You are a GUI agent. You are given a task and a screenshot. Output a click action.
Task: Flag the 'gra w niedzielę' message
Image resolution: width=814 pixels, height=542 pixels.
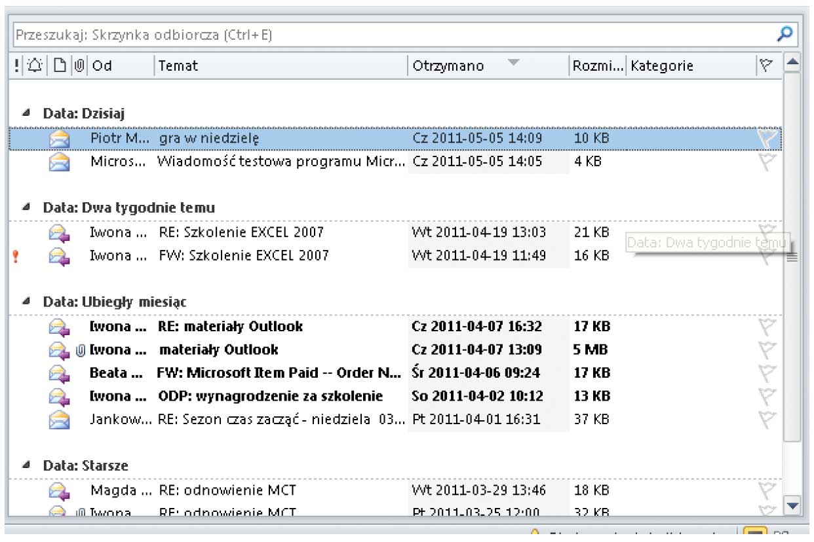[767, 138]
